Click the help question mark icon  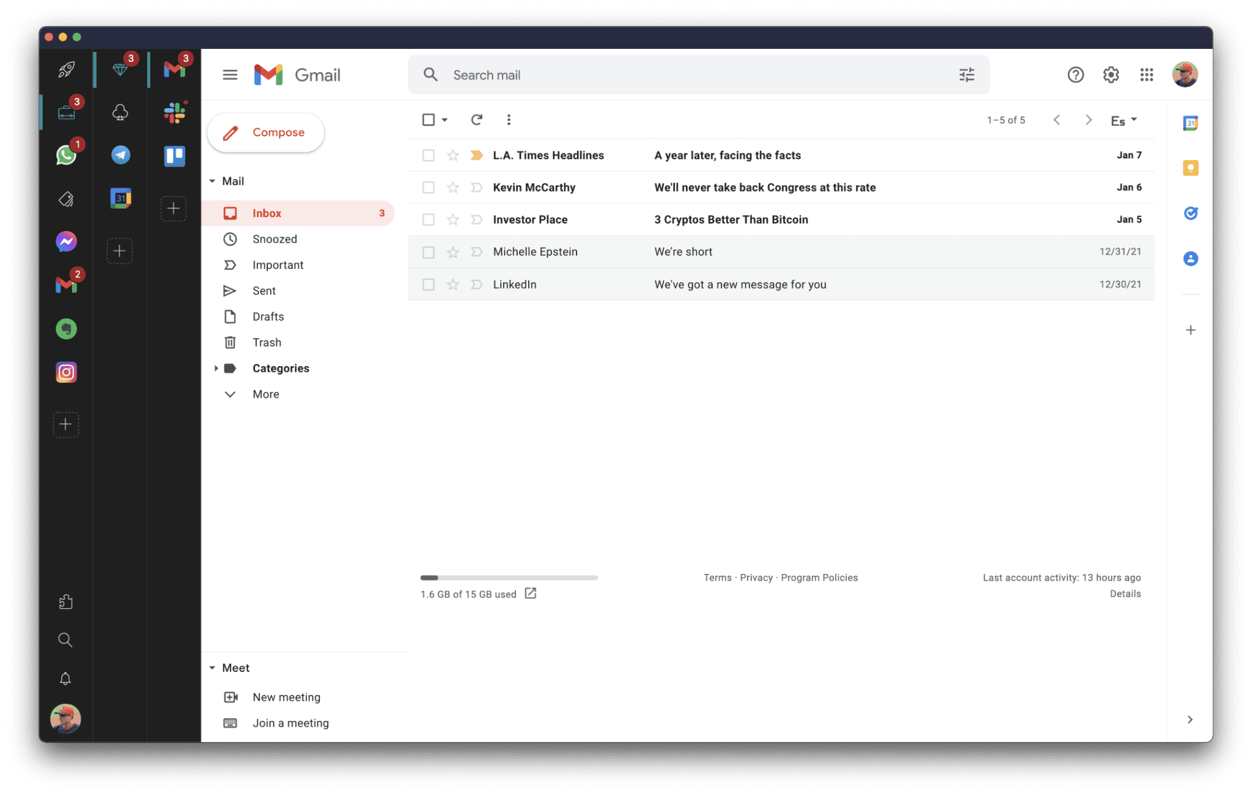click(x=1075, y=75)
